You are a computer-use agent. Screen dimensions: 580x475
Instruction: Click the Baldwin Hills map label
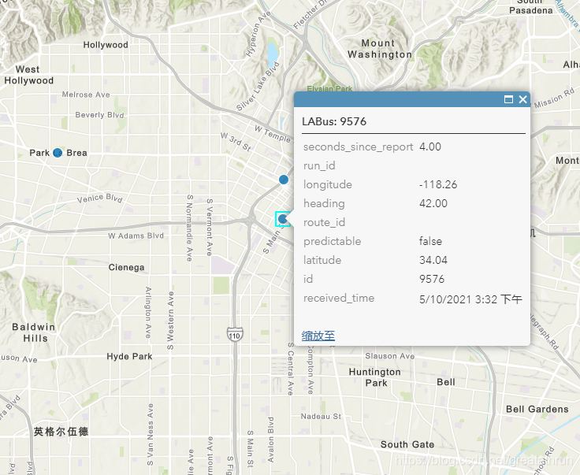coord(35,332)
